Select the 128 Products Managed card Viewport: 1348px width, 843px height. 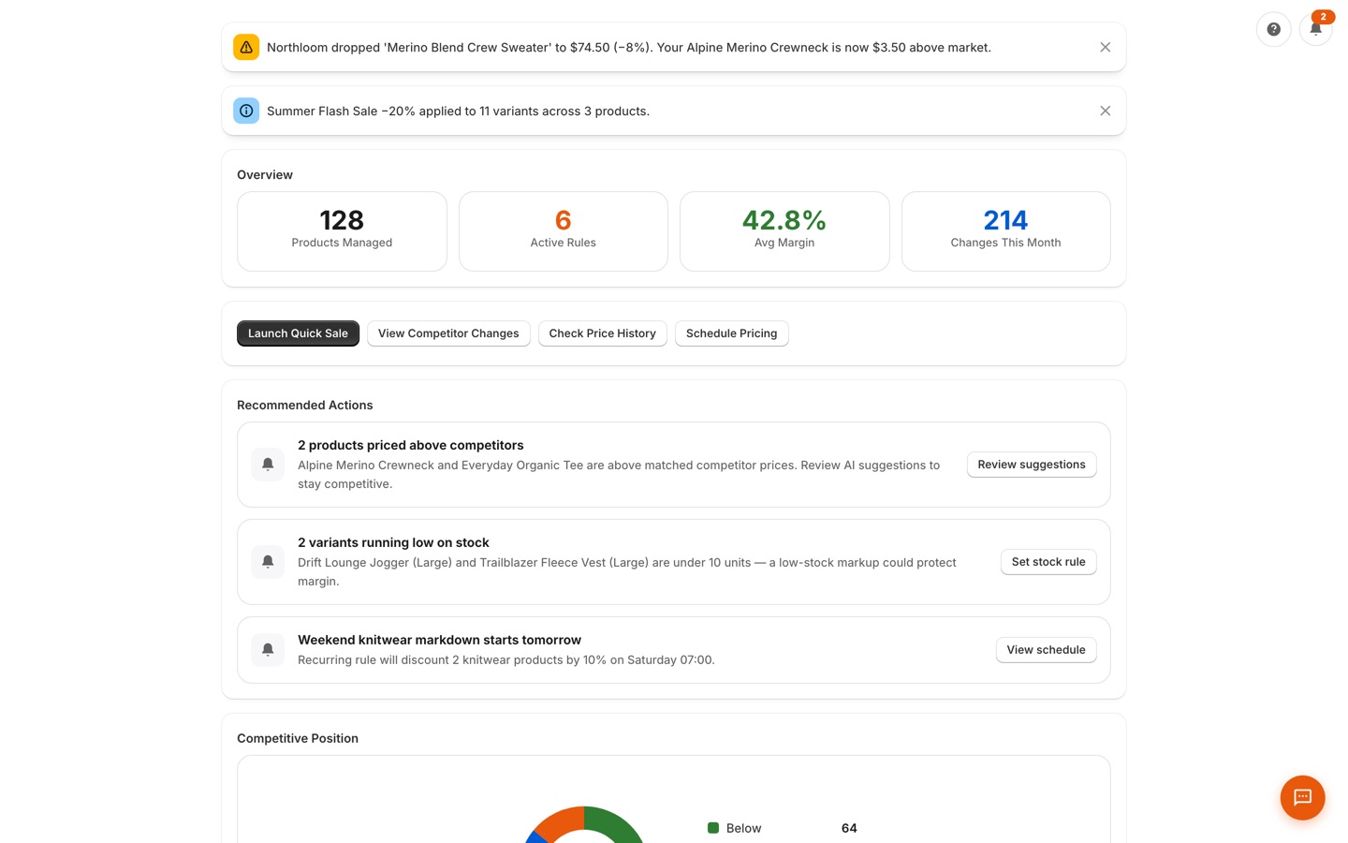(x=342, y=231)
